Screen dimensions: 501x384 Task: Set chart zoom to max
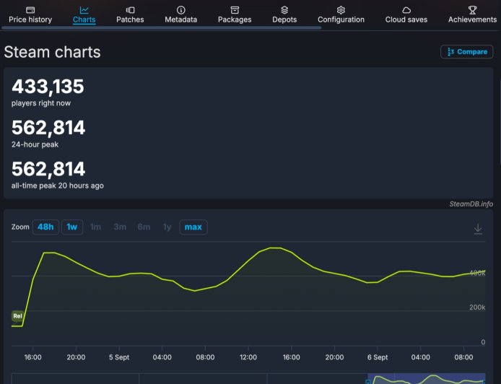[193, 227]
